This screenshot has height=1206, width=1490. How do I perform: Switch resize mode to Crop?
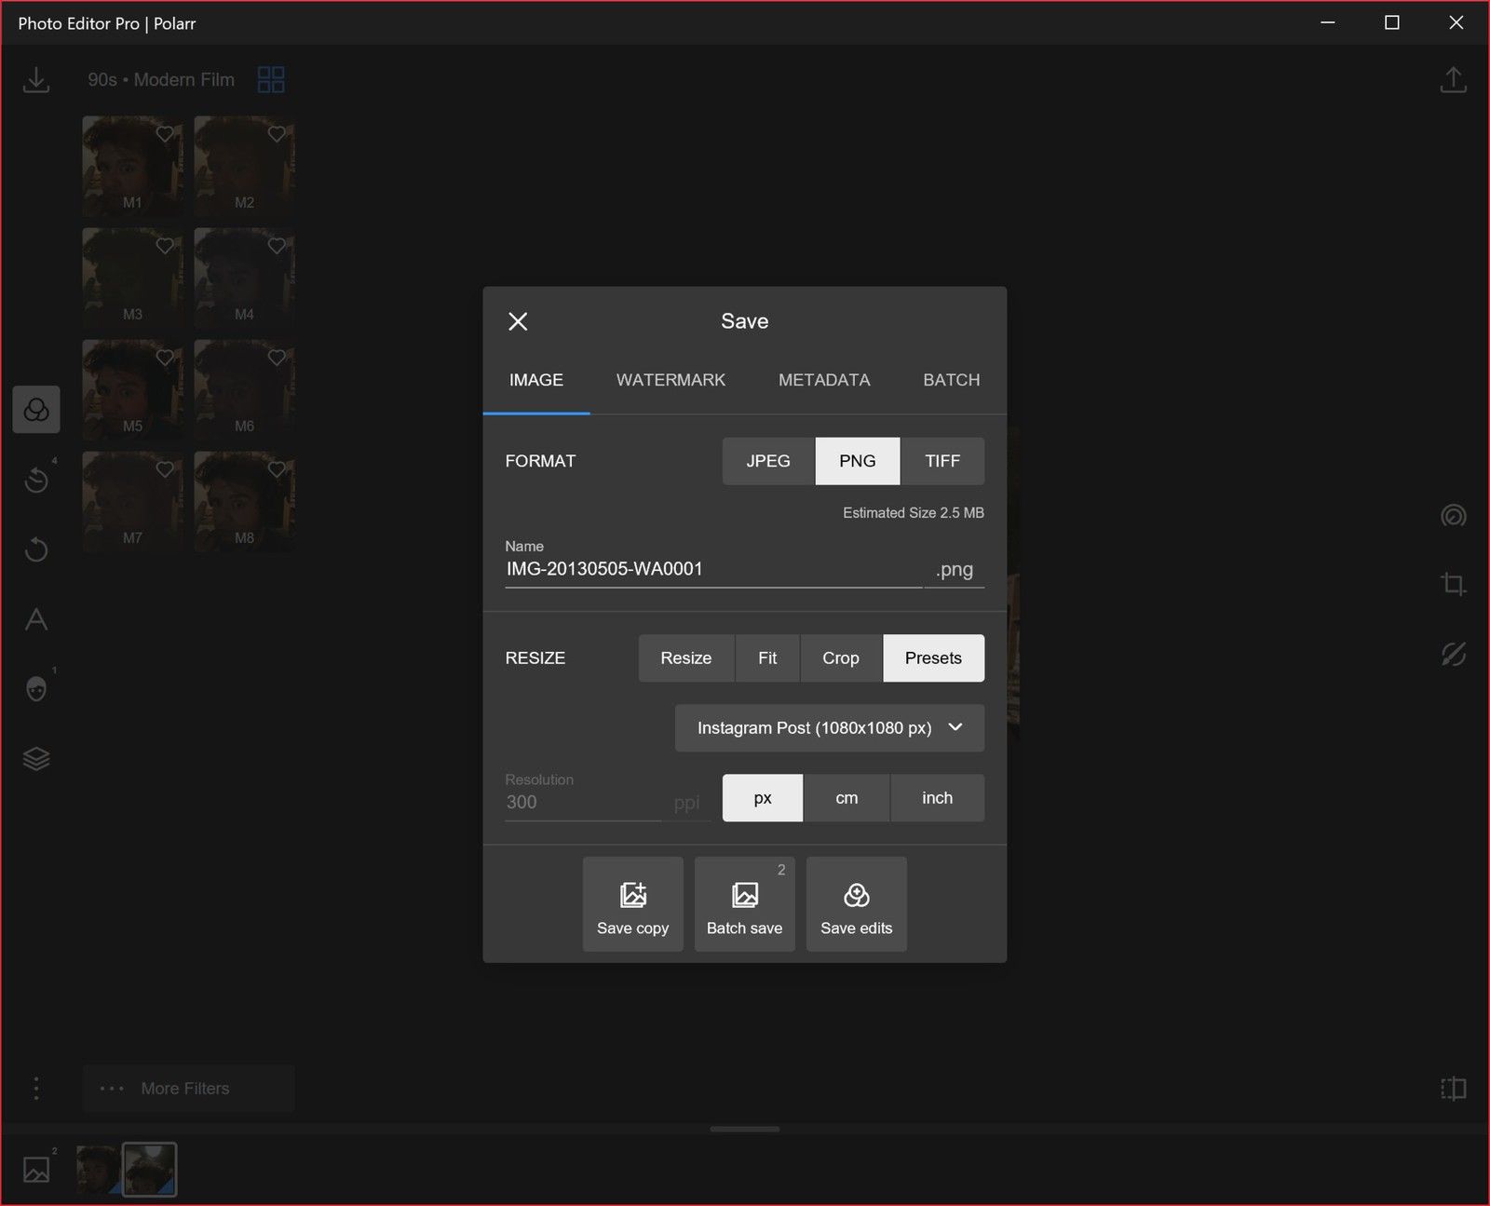click(x=840, y=657)
